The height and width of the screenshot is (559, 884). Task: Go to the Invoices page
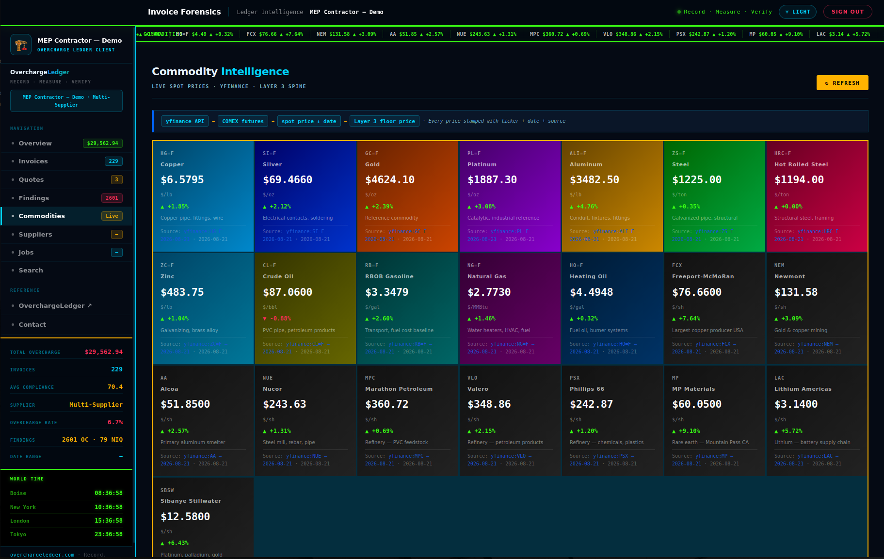pos(66,161)
